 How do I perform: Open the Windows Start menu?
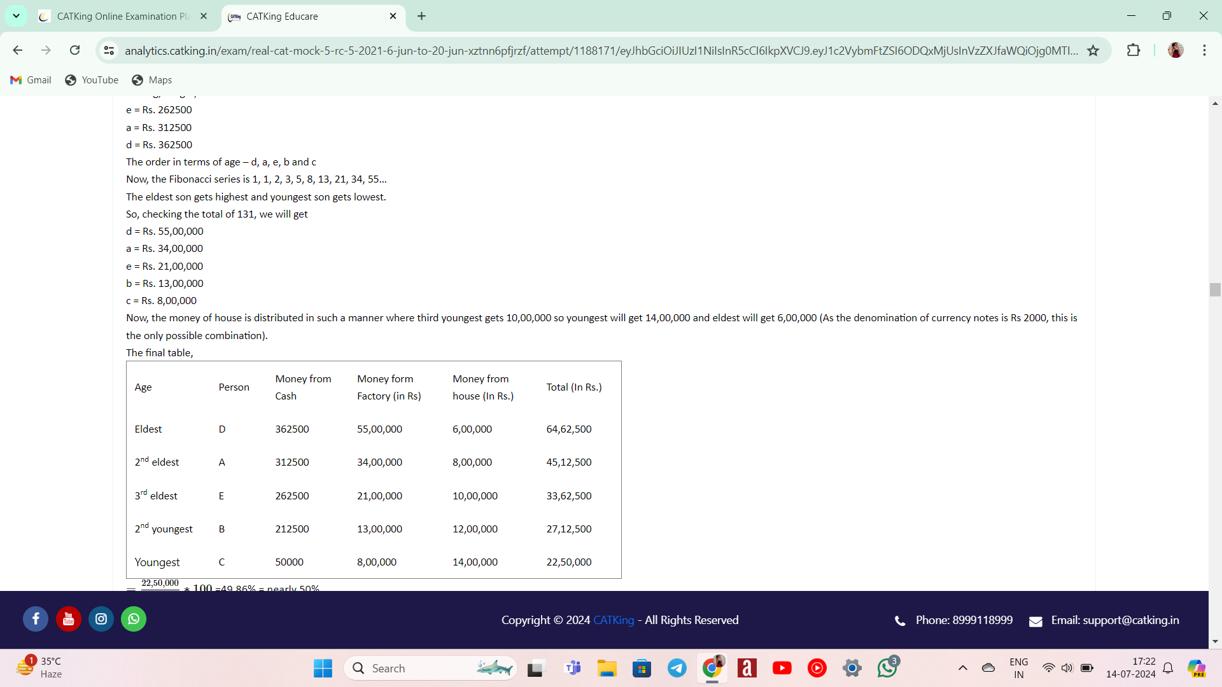323,668
